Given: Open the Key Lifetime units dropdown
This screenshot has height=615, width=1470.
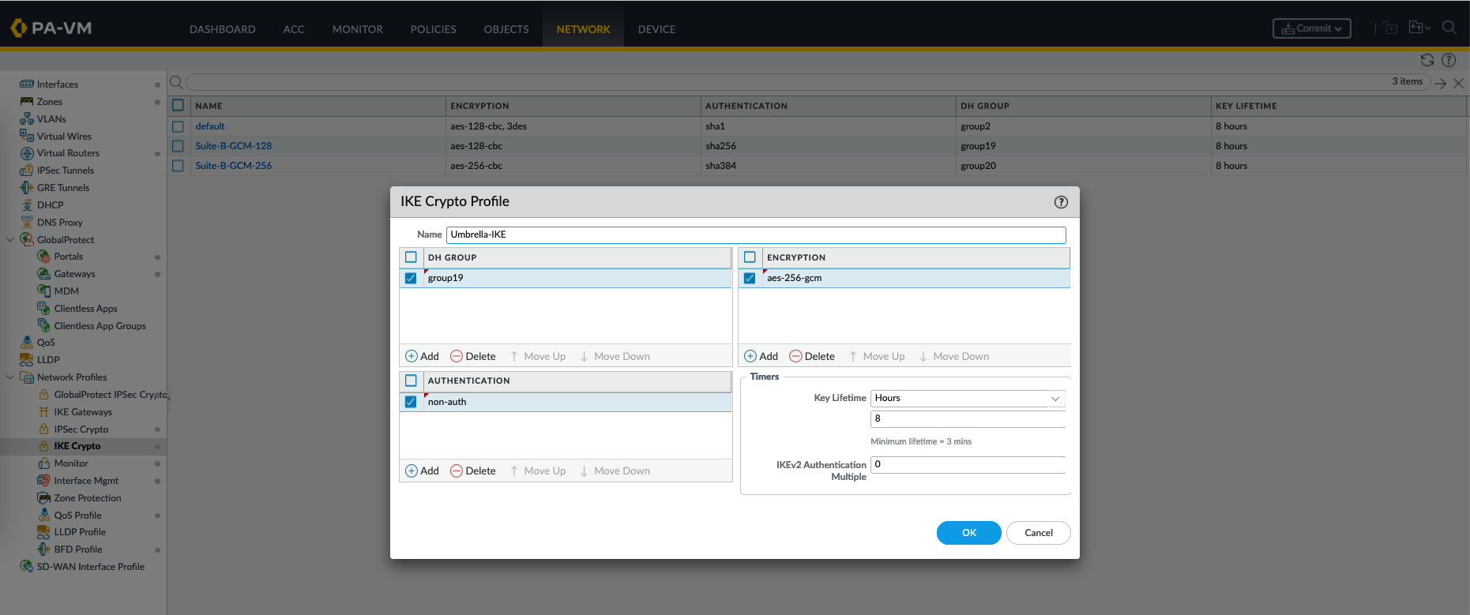Looking at the screenshot, I should coord(1055,399).
